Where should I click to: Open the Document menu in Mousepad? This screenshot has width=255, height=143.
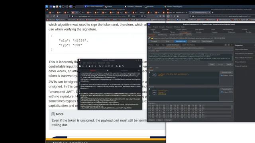coord(102,63)
